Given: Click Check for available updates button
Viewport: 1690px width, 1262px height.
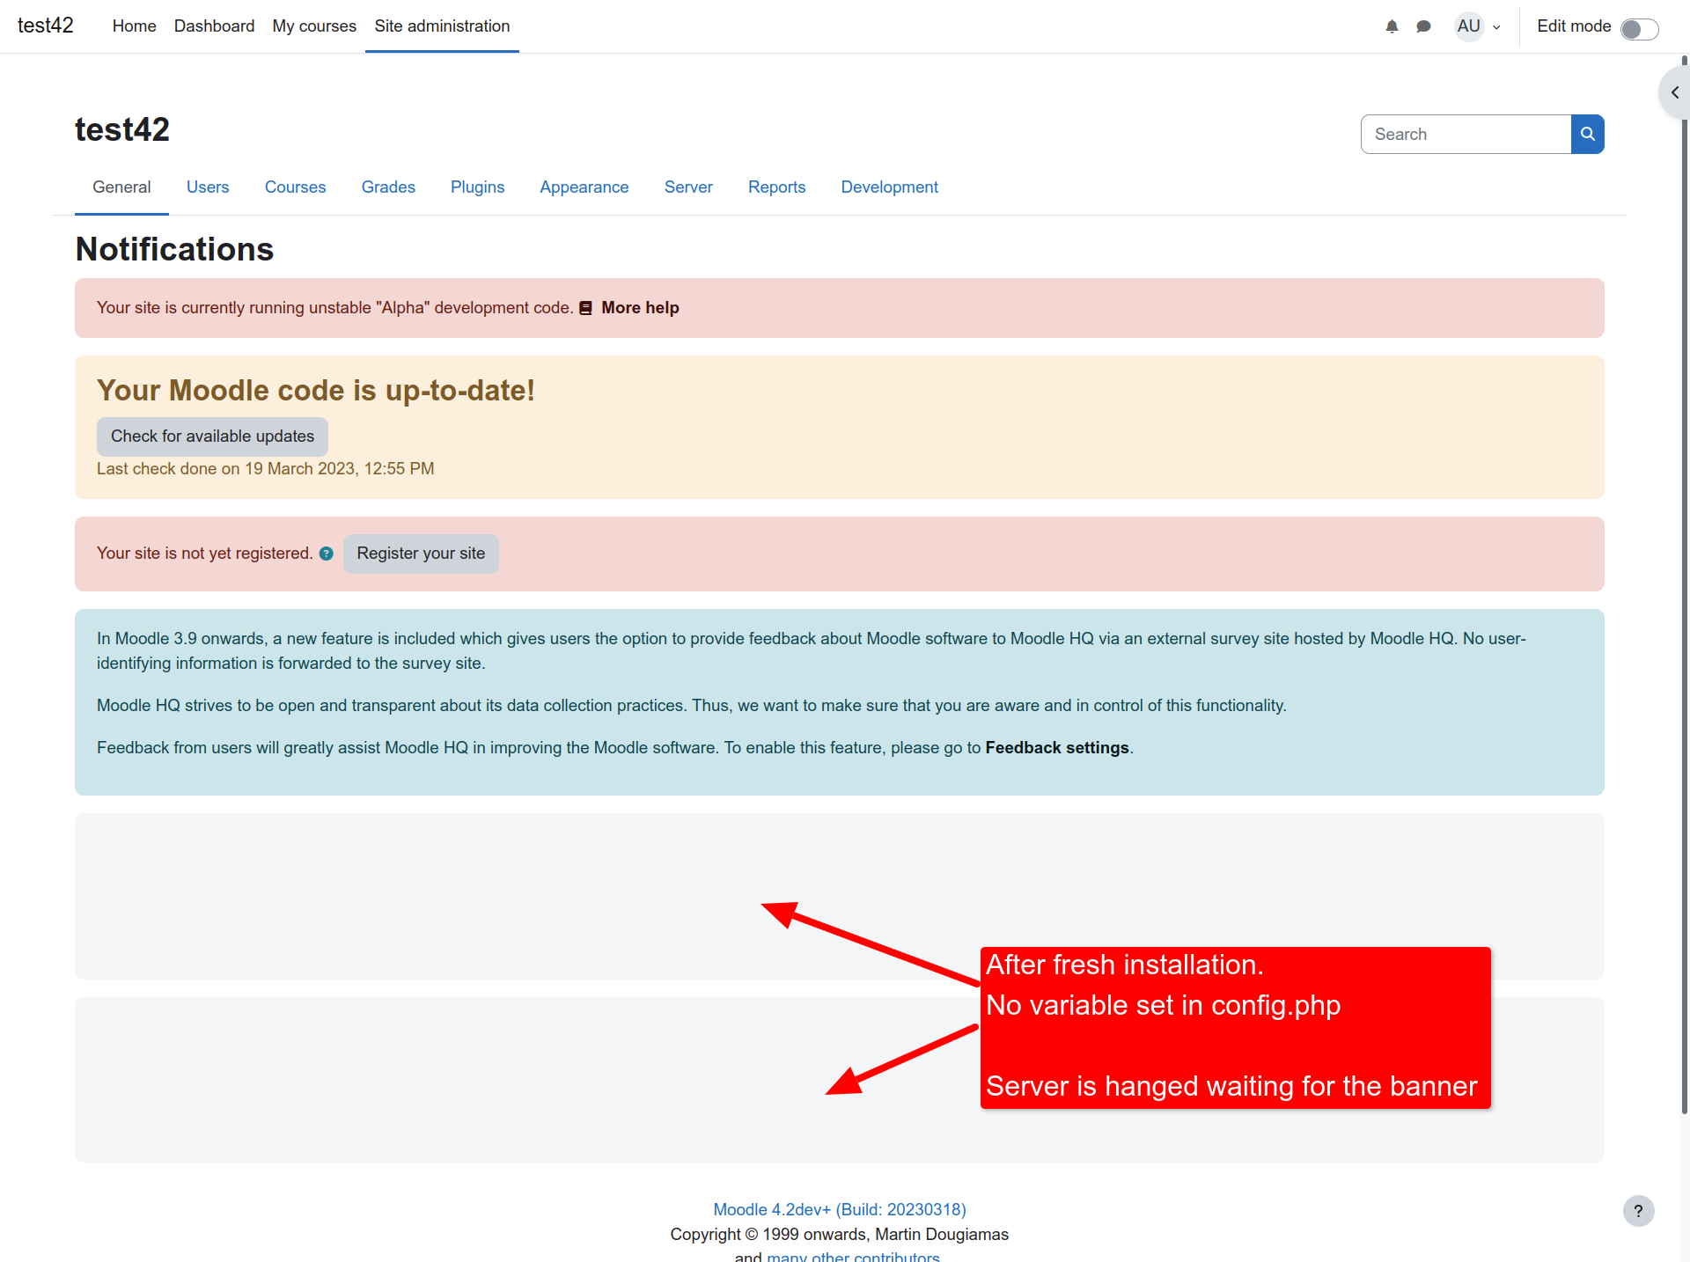Looking at the screenshot, I should point(212,437).
